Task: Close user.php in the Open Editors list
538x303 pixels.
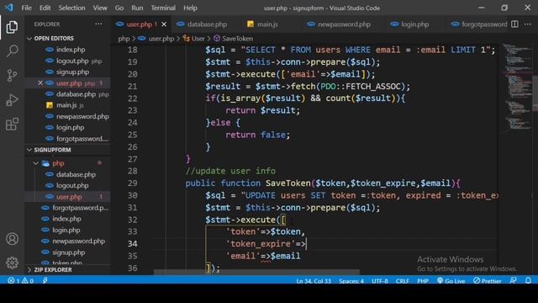Action: click(40, 83)
